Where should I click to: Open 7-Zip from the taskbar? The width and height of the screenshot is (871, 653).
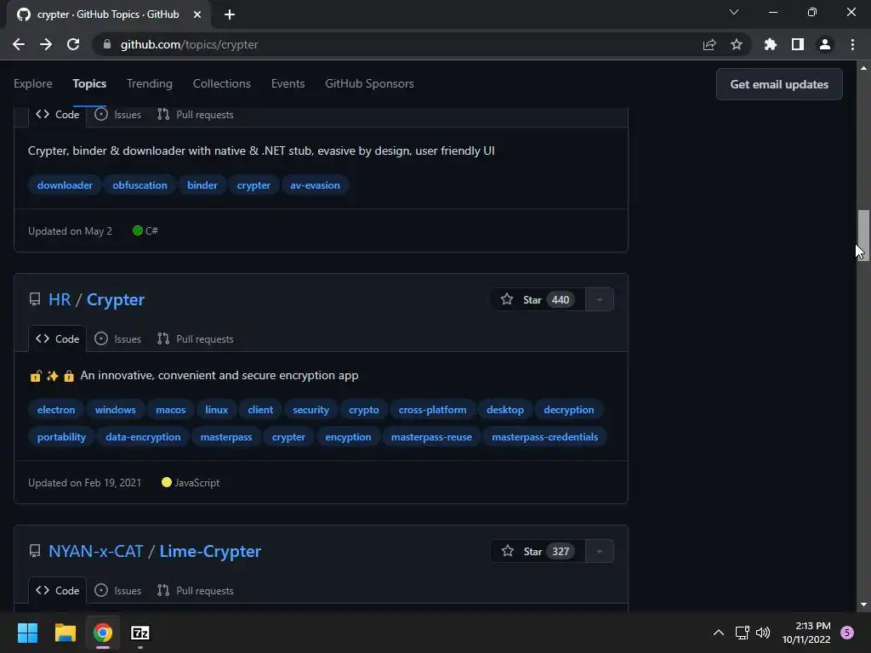pyautogui.click(x=140, y=633)
